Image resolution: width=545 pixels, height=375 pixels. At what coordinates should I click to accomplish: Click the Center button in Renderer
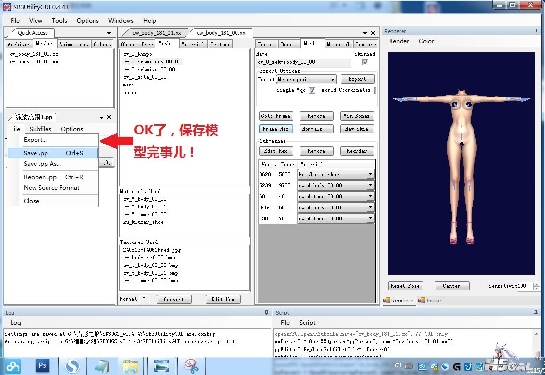[x=452, y=286]
